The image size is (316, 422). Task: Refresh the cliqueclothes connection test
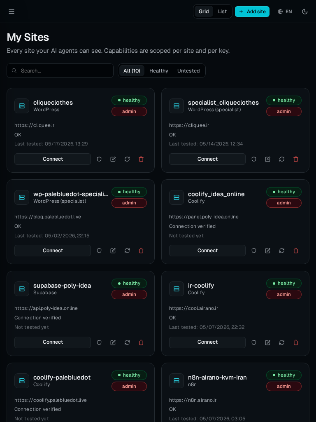127,159
